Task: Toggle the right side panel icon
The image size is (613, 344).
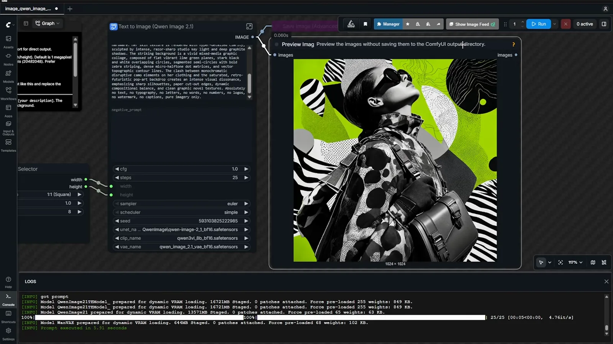Action: point(604,24)
